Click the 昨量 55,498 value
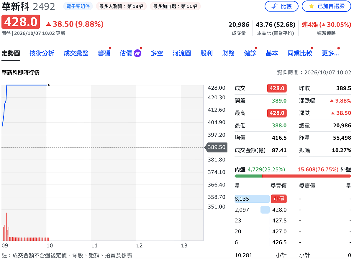Viewport: 354px width, 259px height. tap(342, 138)
